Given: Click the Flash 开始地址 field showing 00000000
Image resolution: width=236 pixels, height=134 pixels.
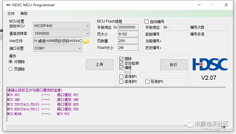Looking at the screenshot, I should 128,27.
